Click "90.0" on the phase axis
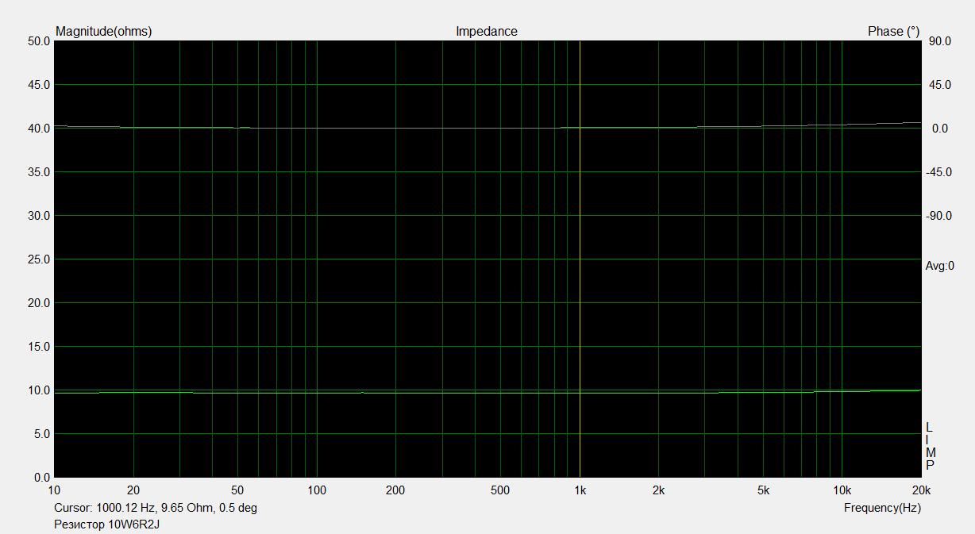Viewport: 975px width, 534px height. pyautogui.click(x=941, y=41)
